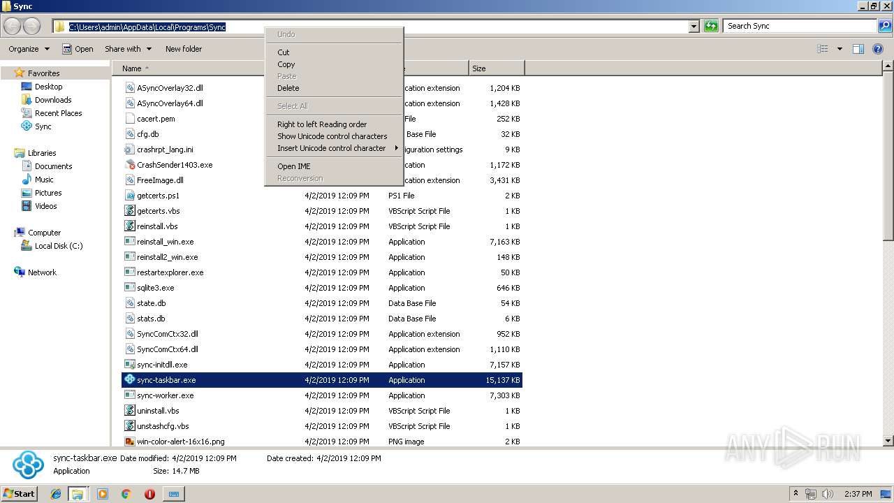Click the green Refresh button beside address bar
Viewport: 894px width, 503px height.
click(711, 26)
